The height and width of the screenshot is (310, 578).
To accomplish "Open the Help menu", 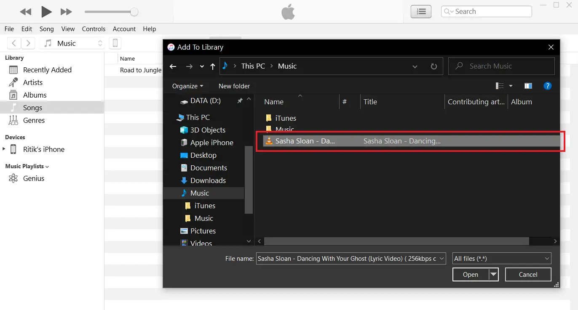I will tap(150, 29).
